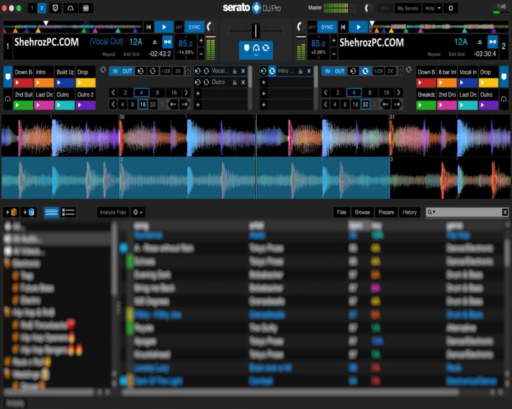This screenshot has height=409, width=512.
Task: Enable SYNC on deck 2
Action: pyautogui.click(x=327, y=27)
